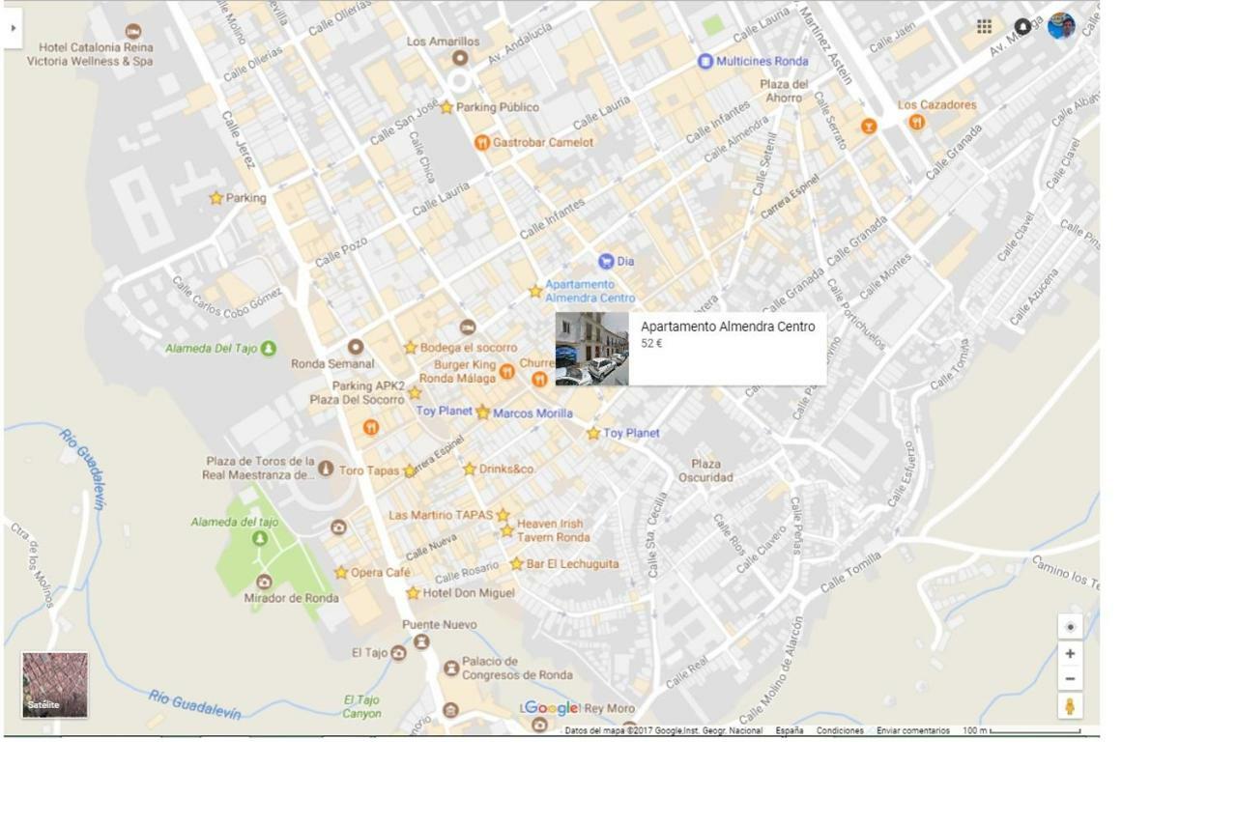This screenshot has height=826, width=1237.
Task: Expand the side panel arrow
Action: (x=13, y=28)
